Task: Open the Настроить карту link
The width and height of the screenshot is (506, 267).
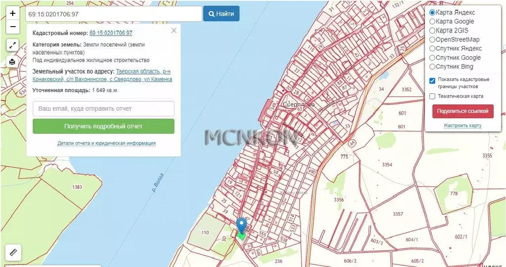Action: (463, 125)
